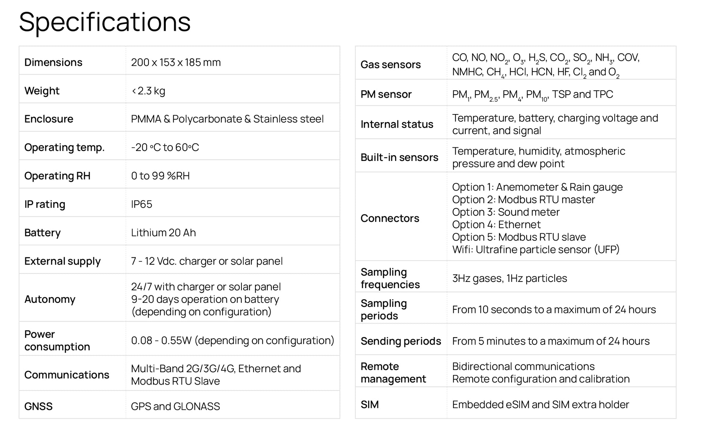Select the Autonomy row label
Viewport: 712px width, 430px height.
coord(50,299)
